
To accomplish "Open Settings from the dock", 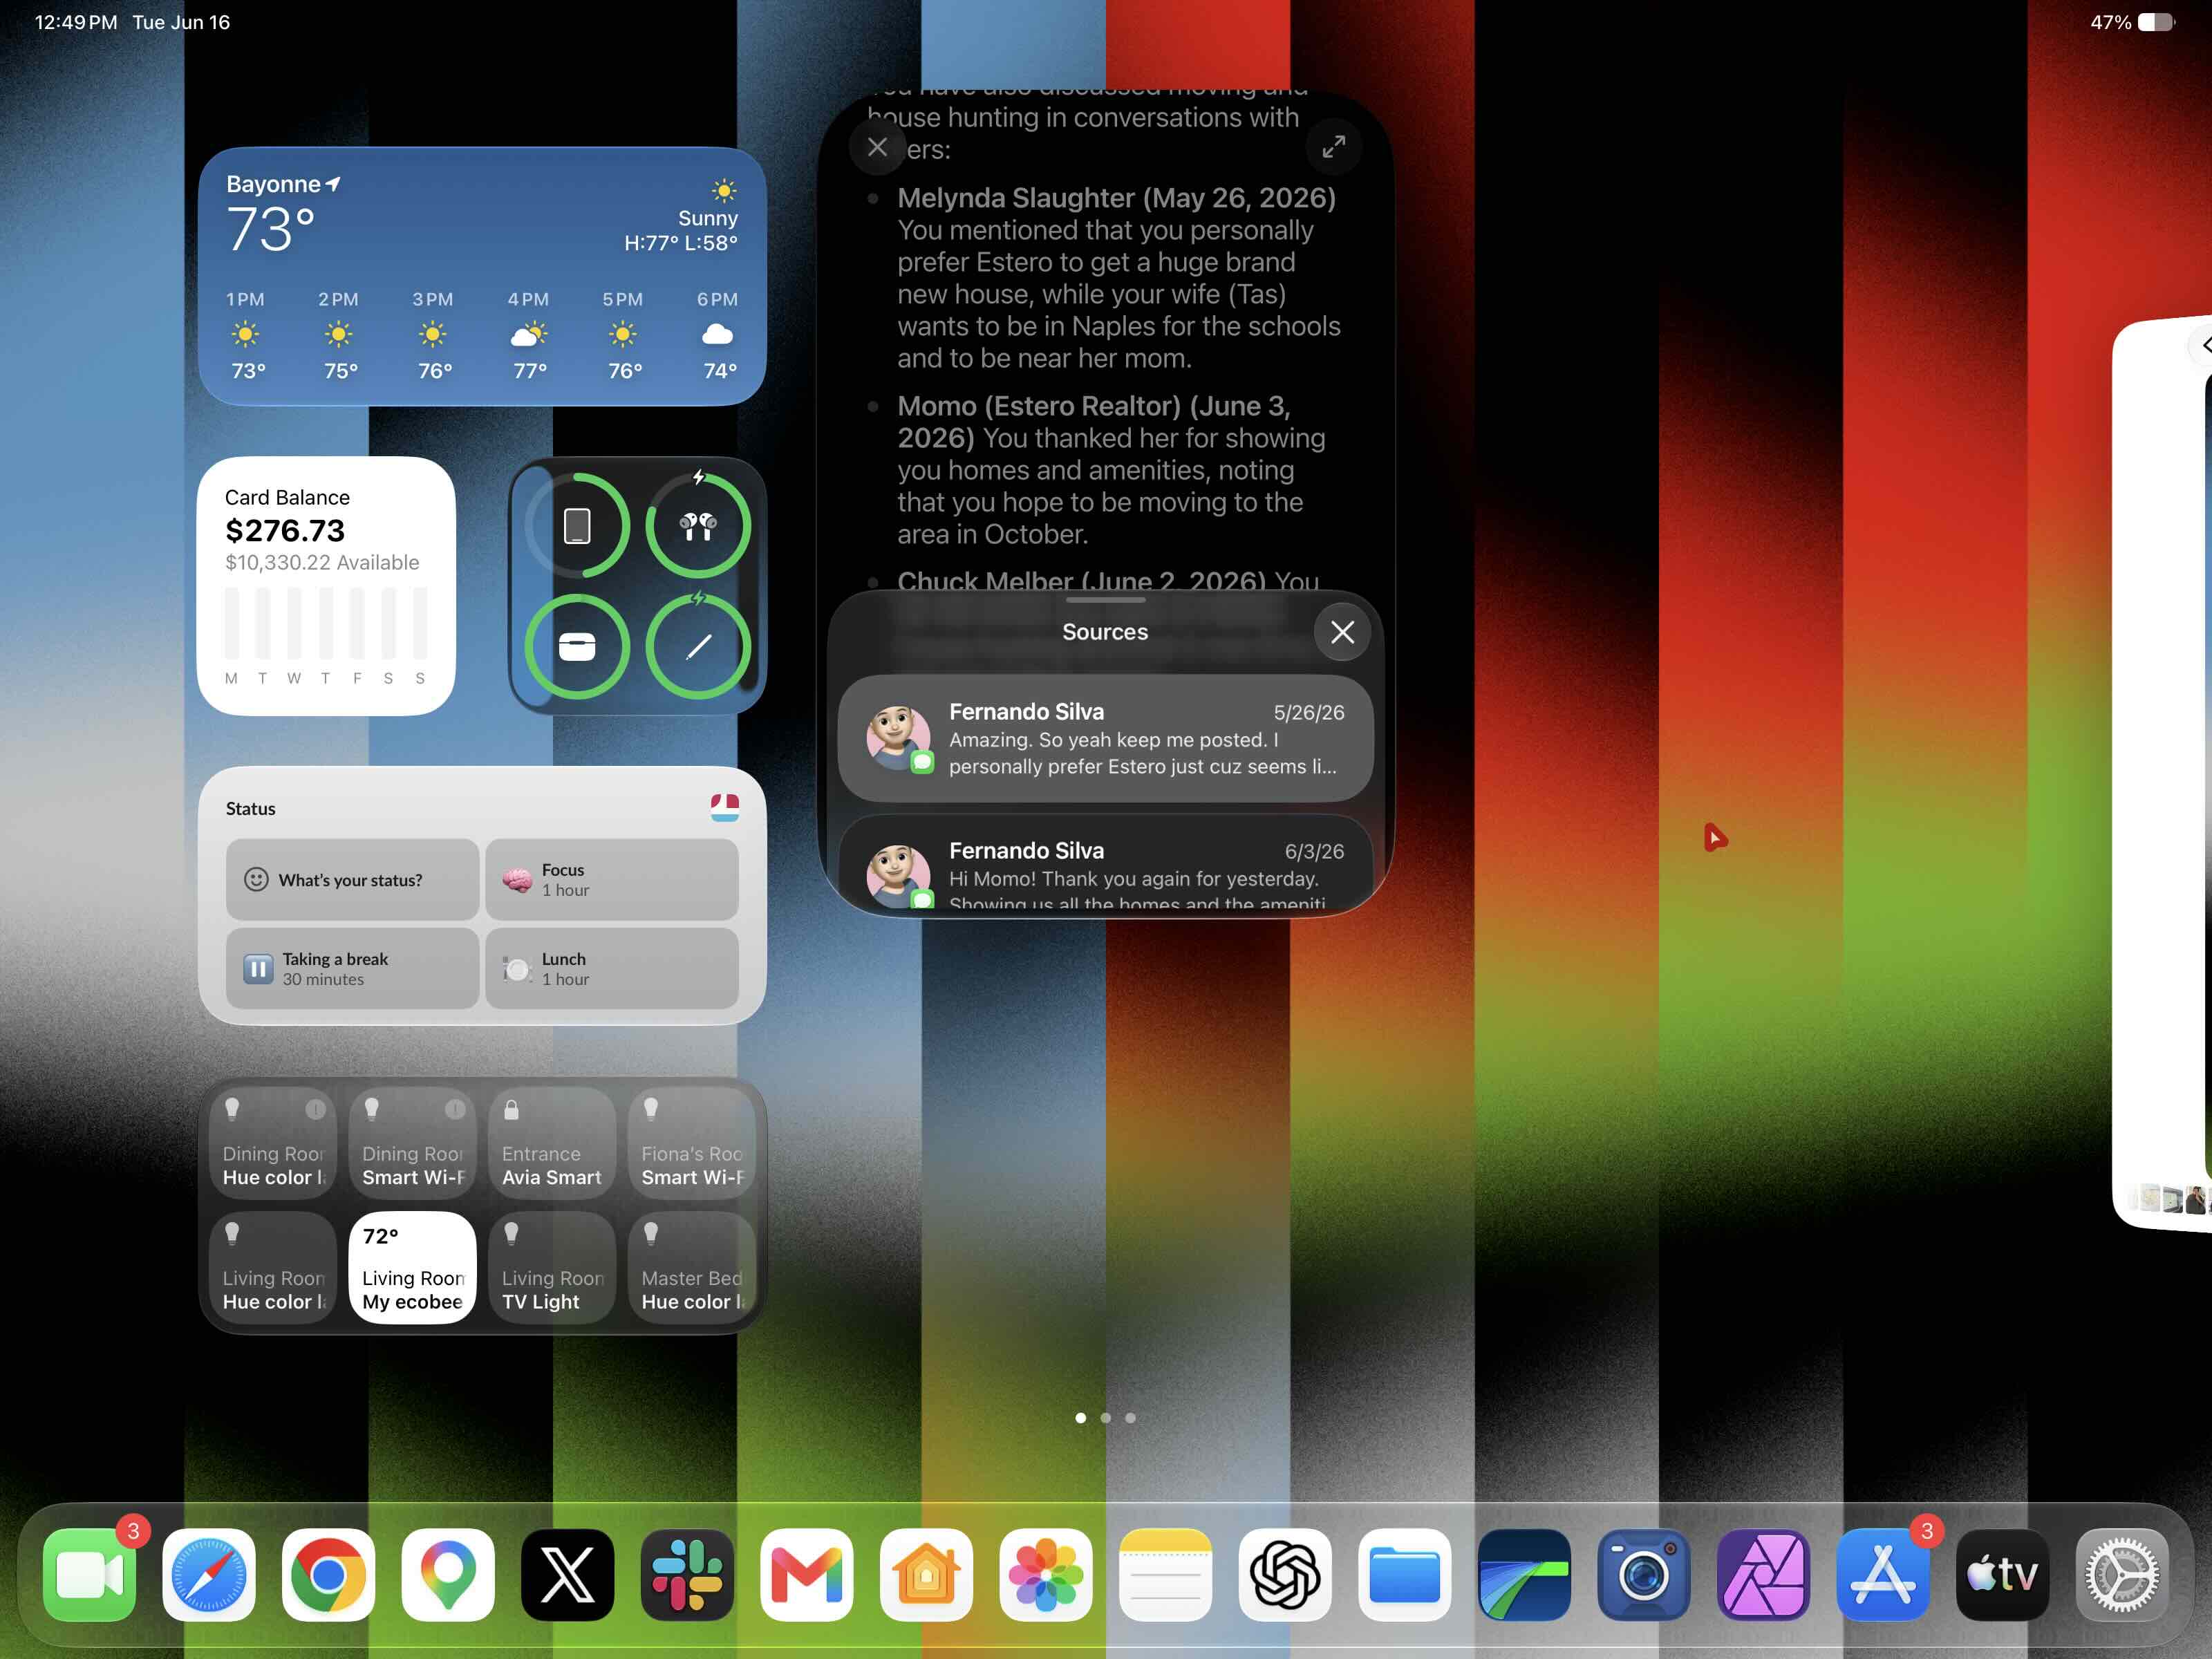I will [2122, 1574].
